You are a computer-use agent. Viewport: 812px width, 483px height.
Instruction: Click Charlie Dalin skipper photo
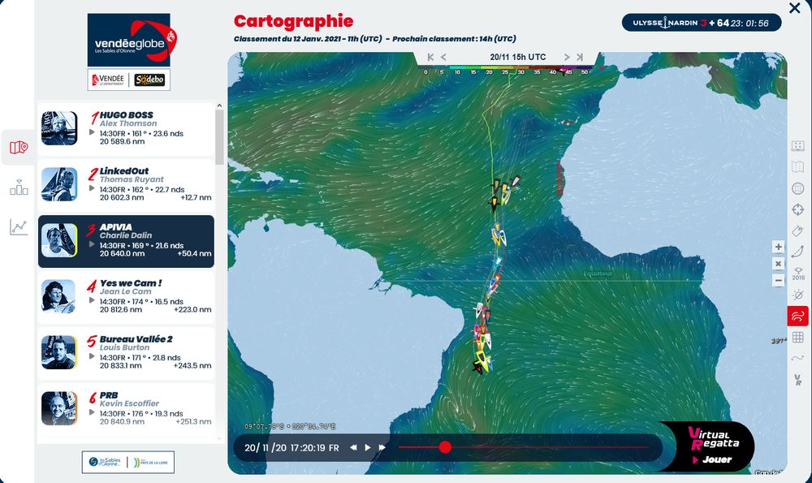(59, 239)
